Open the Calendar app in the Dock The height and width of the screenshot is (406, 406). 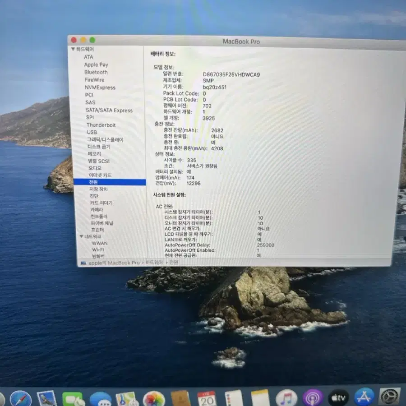206,399
